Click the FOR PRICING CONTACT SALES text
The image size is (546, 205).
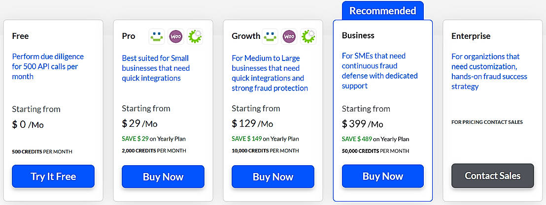487,122
